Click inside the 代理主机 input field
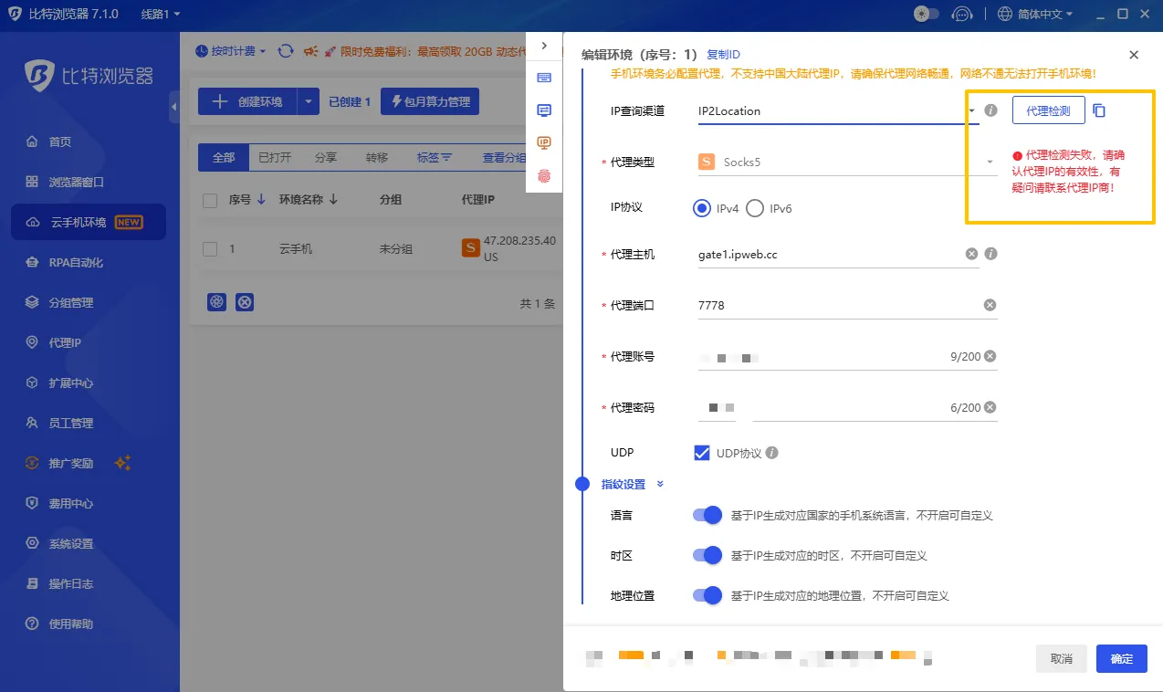 pos(822,254)
